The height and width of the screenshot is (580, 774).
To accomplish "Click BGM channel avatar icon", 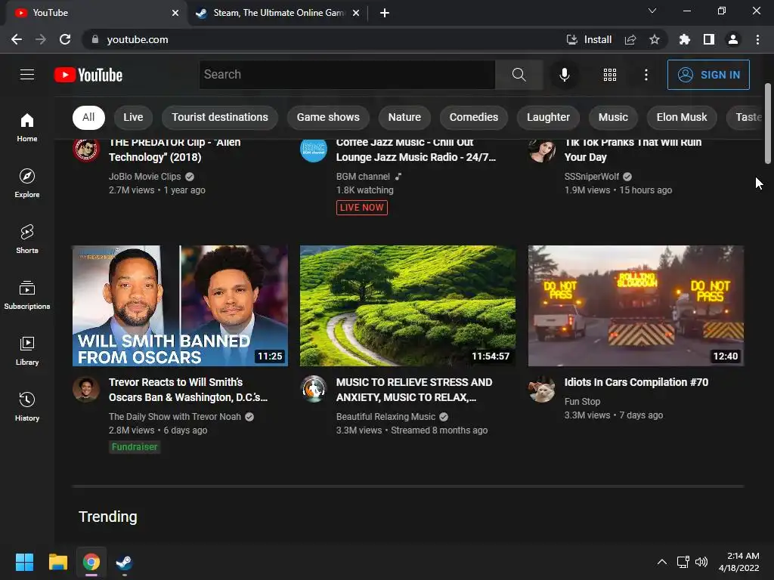I will pos(314,149).
